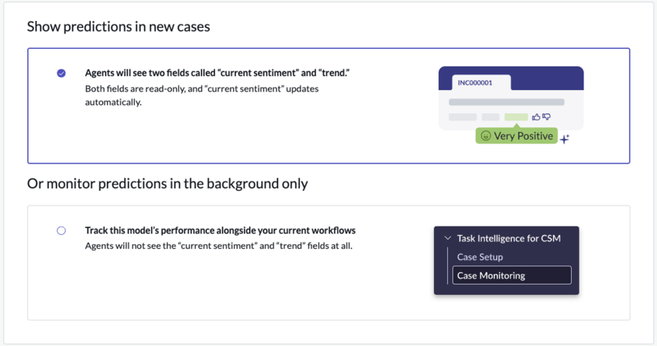Click the sparkle icon beside Very Positive
The image size is (657, 346).
(x=564, y=139)
